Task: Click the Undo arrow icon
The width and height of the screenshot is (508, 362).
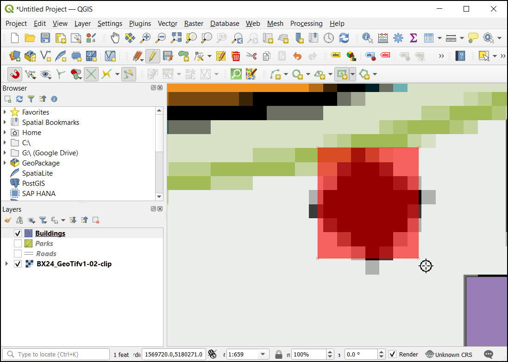Action: (297, 56)
